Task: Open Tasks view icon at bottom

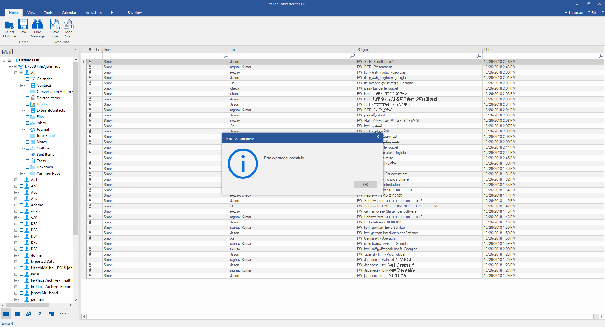Action: point(40,314)
